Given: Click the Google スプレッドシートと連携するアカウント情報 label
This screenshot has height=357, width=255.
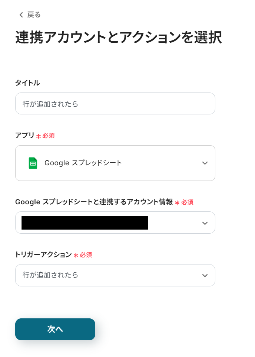Looking at the screenshot, I should point(94,202).
